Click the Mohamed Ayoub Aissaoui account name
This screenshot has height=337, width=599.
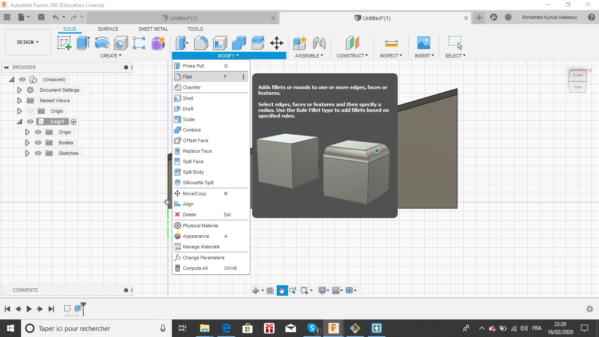click(x=549, y=18)
